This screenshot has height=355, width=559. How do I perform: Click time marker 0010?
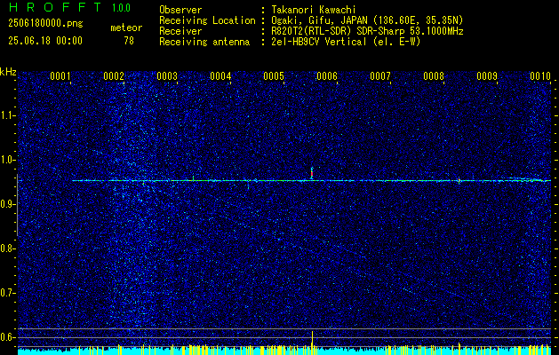pyautogui.click(x=540, y=76)
